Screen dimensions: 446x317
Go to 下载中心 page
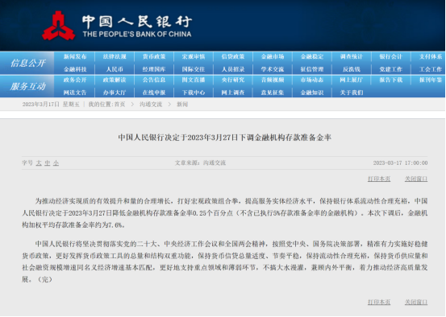tap(194, 93)
